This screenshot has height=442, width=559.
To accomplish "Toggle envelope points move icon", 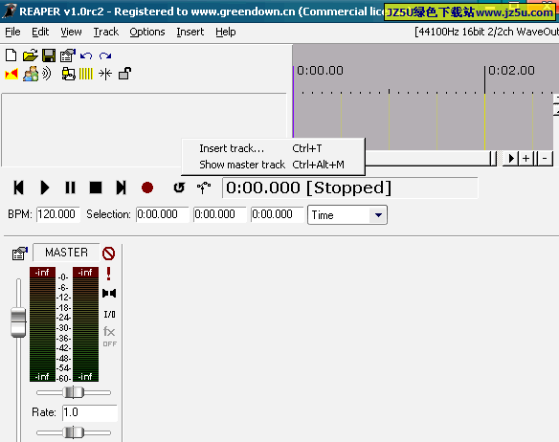I will (68, 74).
